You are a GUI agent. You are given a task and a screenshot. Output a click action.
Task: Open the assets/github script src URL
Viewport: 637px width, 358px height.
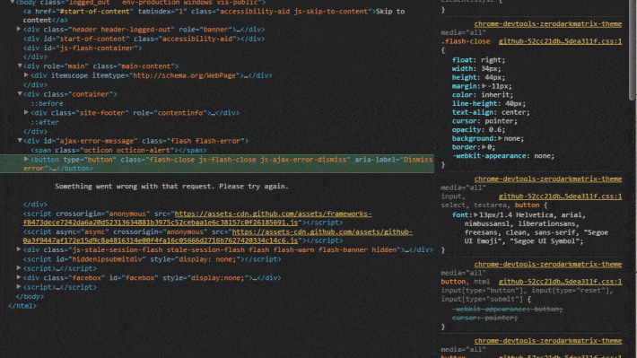(x=217, y=236)
